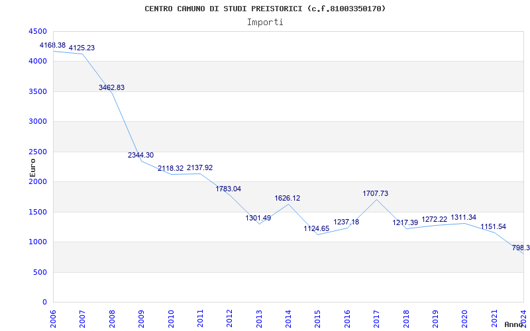This screenshot has width=530, height=331.
Task: Click the 2024 year tick label
Action: (x=523, y=316)
